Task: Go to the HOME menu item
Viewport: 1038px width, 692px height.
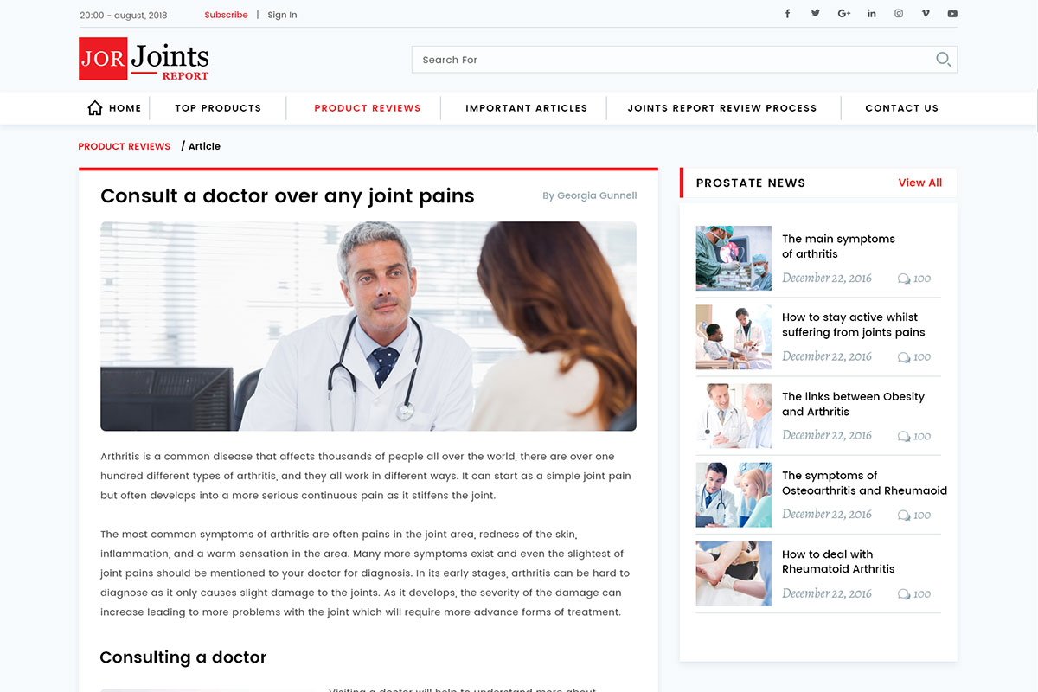Action: [125, 108]
